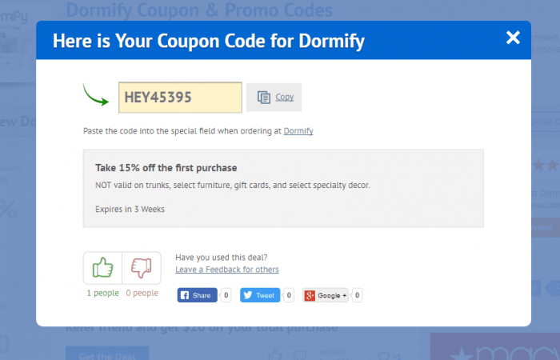Image resolution: width=560 pixels, height=360 pixels.
Task: Click the red thumbs down icon
Action: [x=142, y=267]
